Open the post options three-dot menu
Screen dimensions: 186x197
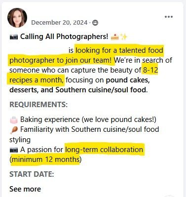coord(169,17)
